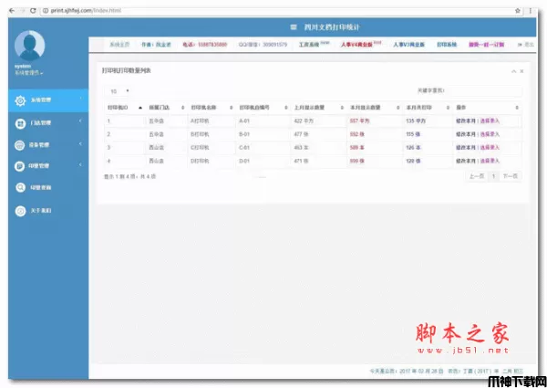Sort by the 本月共打印 column header
Screen dimensions: 547x388
pos(428,108)
